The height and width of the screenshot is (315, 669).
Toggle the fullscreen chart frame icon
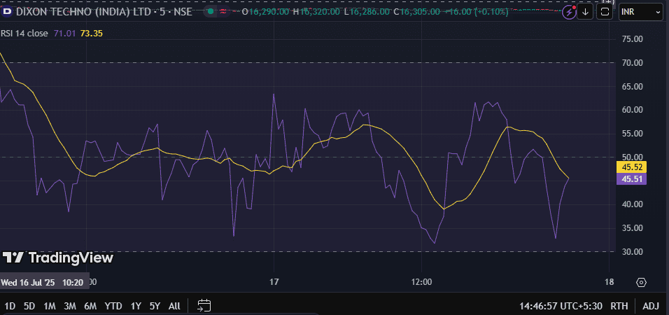click(604, 12)
